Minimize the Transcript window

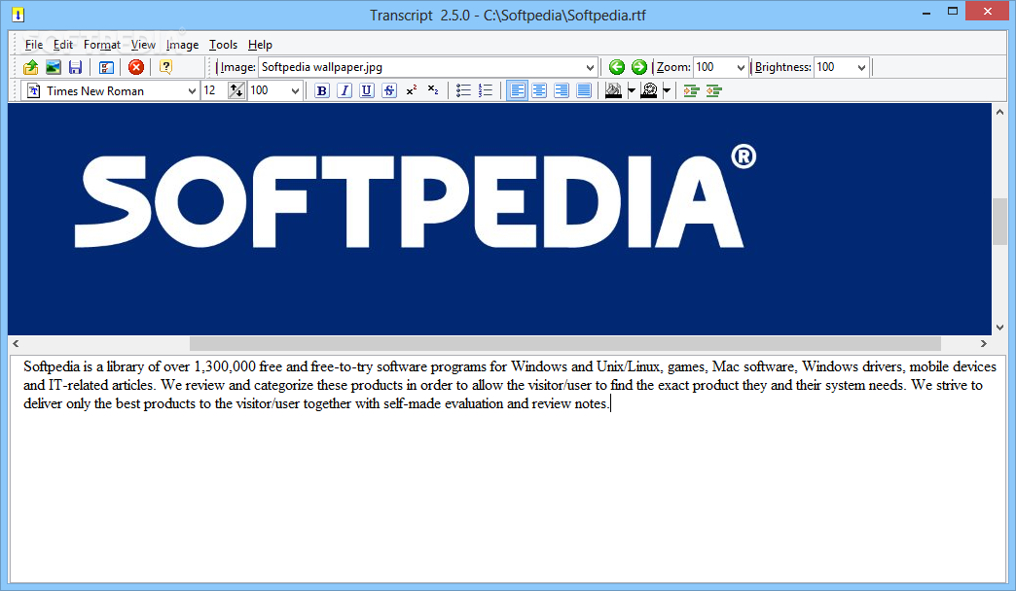[926, 12]
